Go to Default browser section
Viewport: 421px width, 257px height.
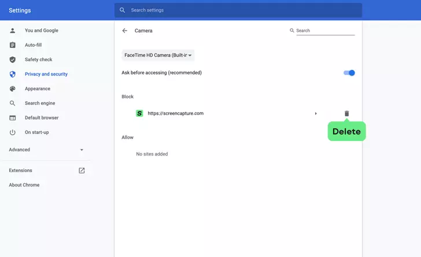coord(42,118)
